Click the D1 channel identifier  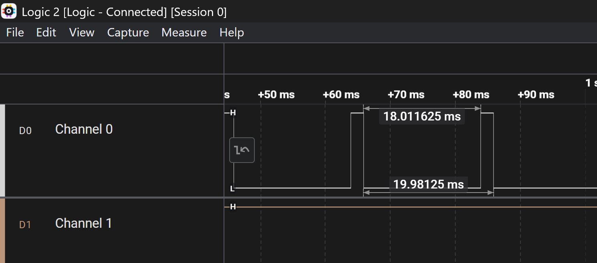pyautogui.click(x=25, y=225)
